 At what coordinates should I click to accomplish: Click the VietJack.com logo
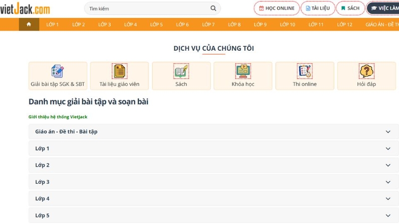point(25,8)
